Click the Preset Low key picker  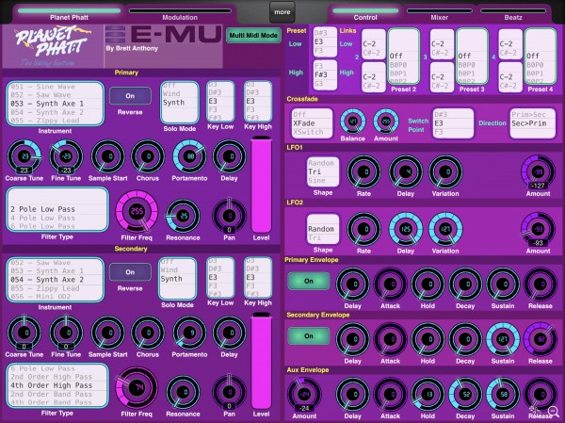(x=325, y=41)
